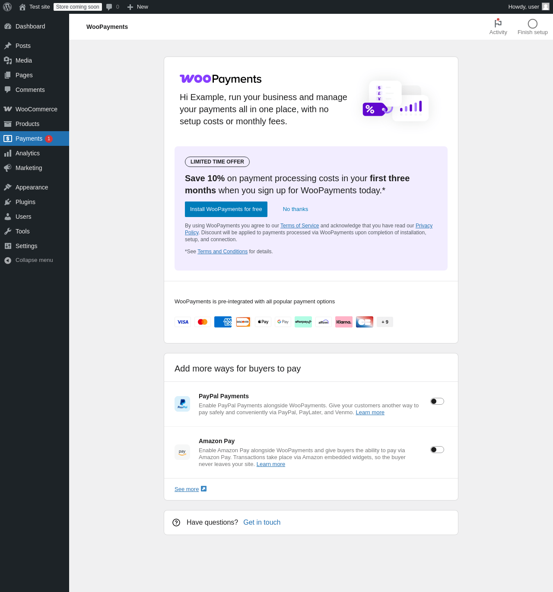
Task: Click Learn more for PayPal Payments
Action: tap(370, 413)
